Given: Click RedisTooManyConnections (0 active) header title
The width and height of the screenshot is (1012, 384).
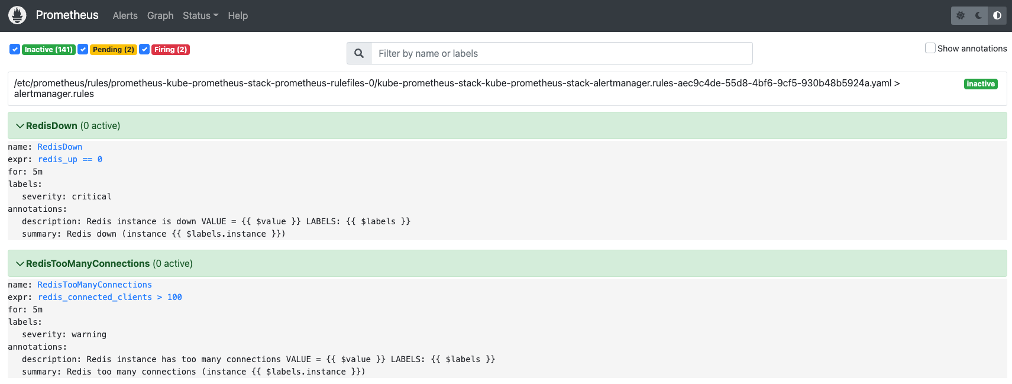Looking at the screenshot, I should click(x=109, y=264).
